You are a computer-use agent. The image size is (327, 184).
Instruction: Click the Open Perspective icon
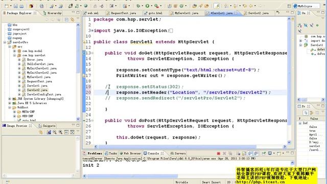click(x=289, y=6)
